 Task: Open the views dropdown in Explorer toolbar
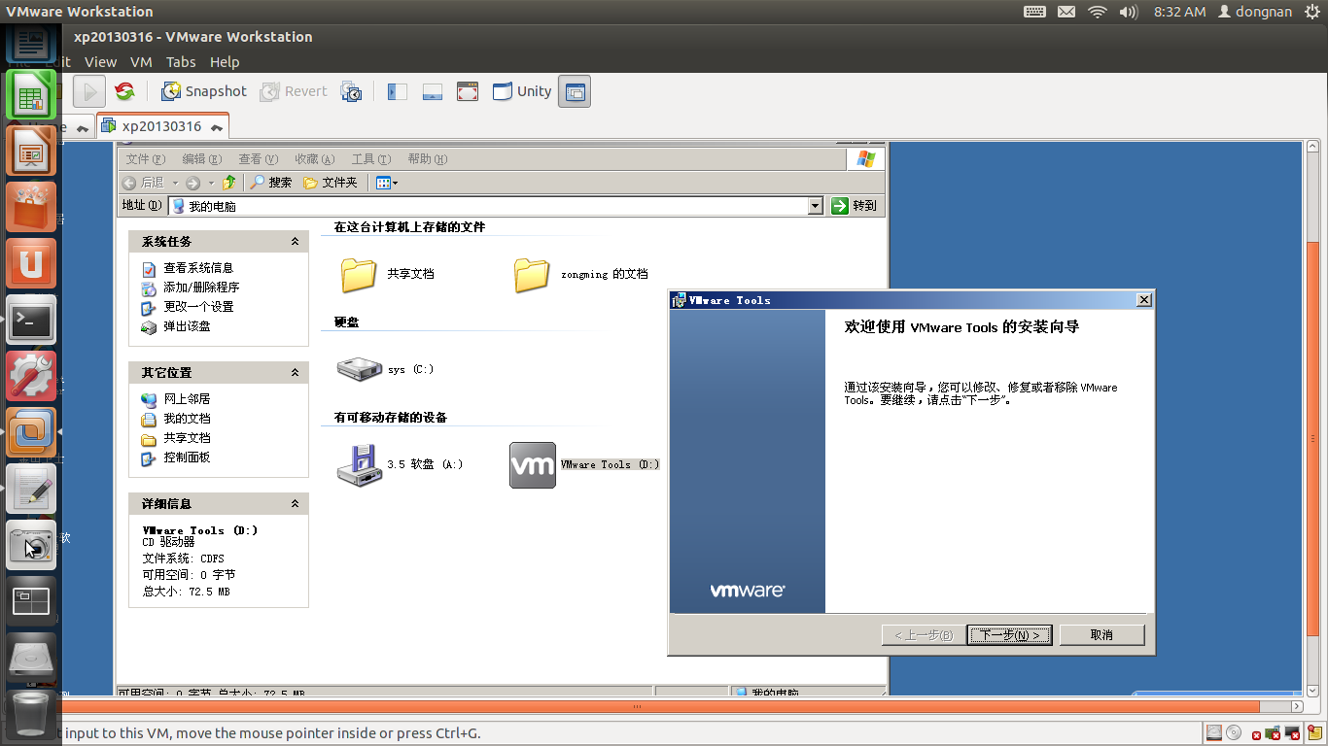(387, 183)
